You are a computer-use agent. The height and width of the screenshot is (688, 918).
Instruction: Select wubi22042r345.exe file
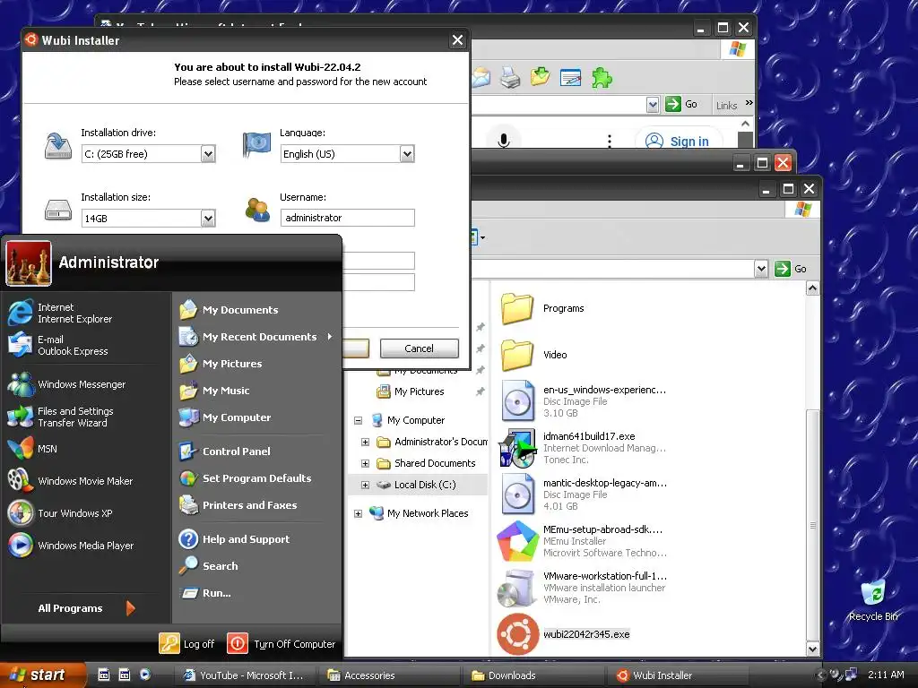pos(564,634)
